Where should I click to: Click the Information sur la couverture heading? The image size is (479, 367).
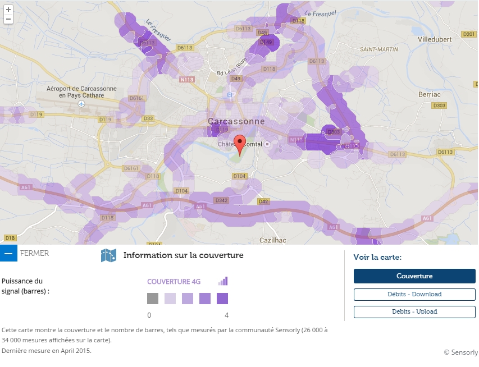coord(183,255)
